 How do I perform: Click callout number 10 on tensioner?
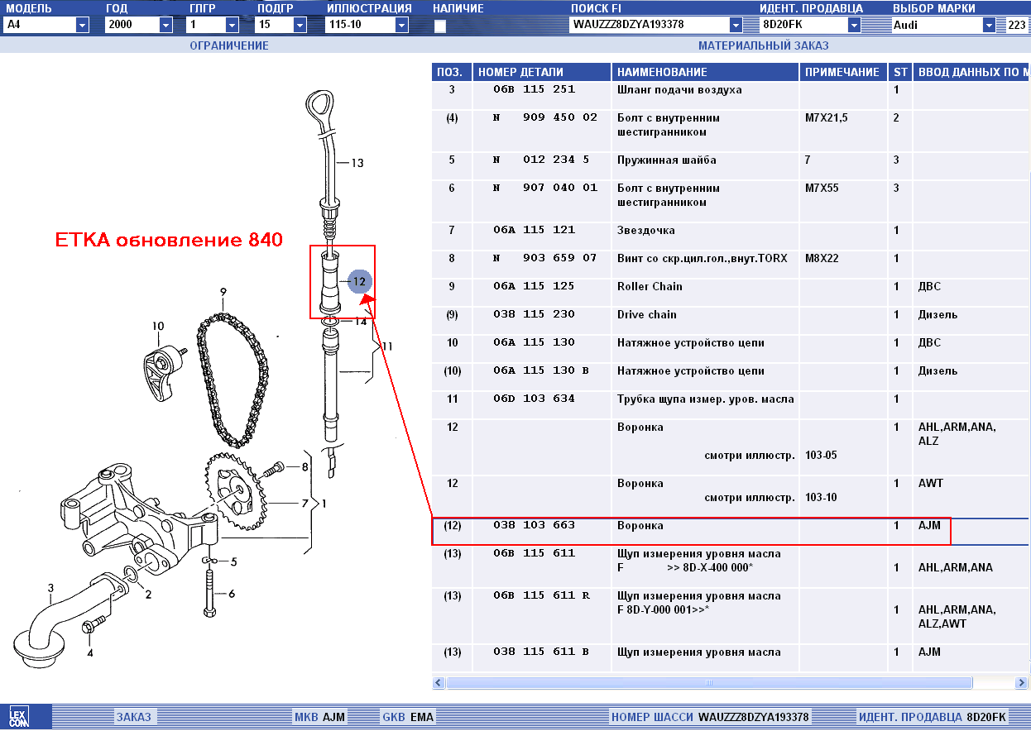coord(158,327)
